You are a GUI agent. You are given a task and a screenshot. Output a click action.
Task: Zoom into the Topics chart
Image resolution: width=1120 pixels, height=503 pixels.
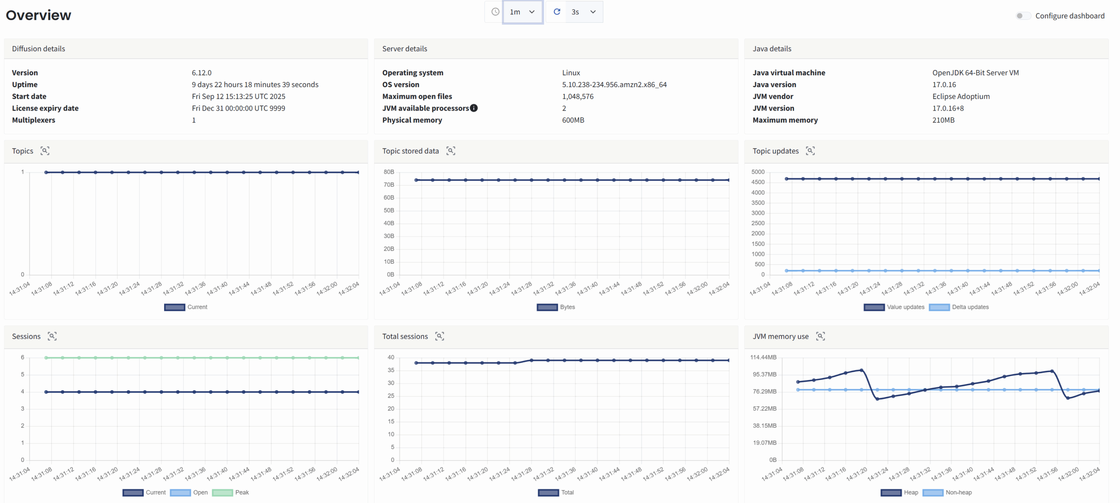[x=45, y=151]
